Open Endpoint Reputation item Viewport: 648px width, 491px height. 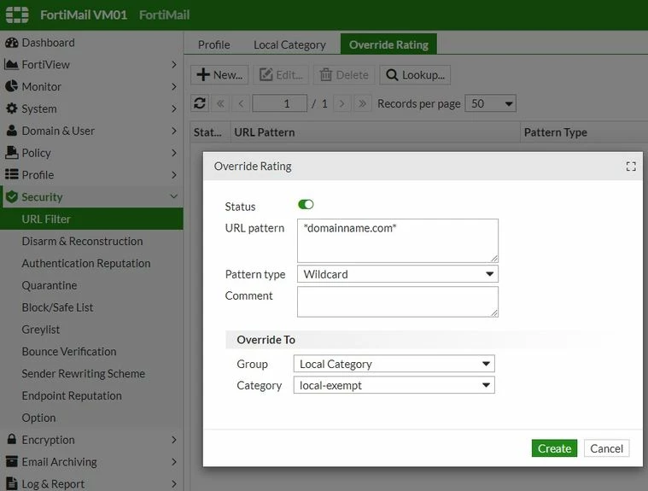coord(72,395)
